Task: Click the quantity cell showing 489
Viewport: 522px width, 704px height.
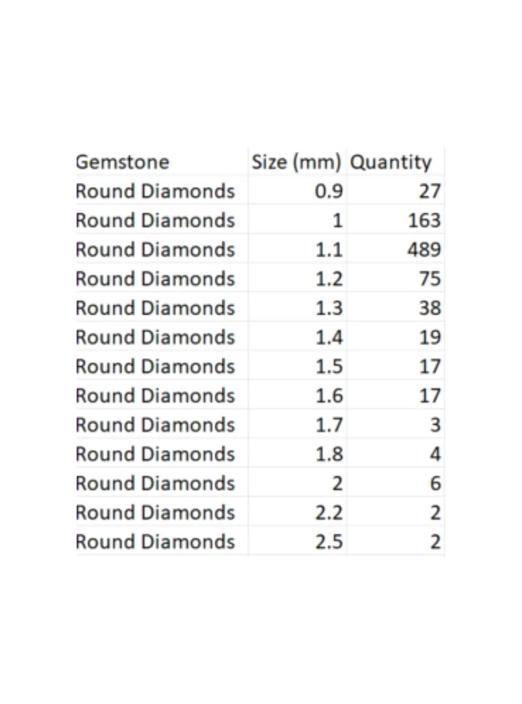Action: click(424, 250)
